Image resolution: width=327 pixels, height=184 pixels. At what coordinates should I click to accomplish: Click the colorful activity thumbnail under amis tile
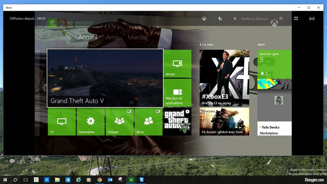(274, 84)
